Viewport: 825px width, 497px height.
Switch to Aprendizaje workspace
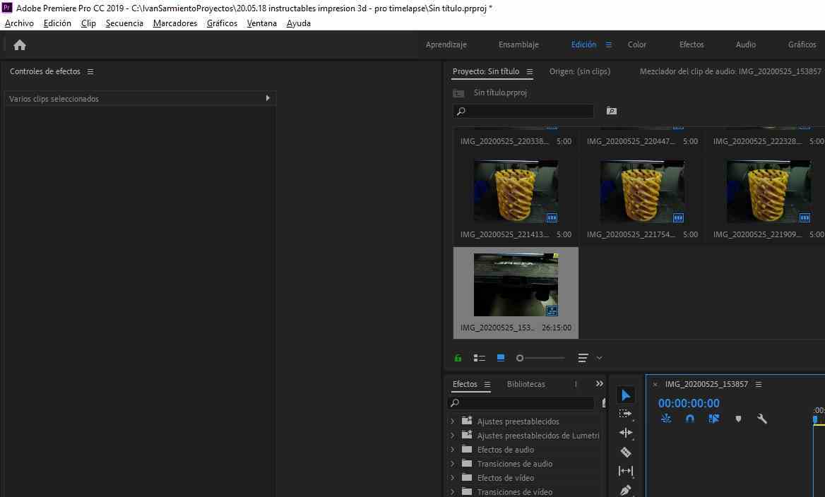coord(446,44)
